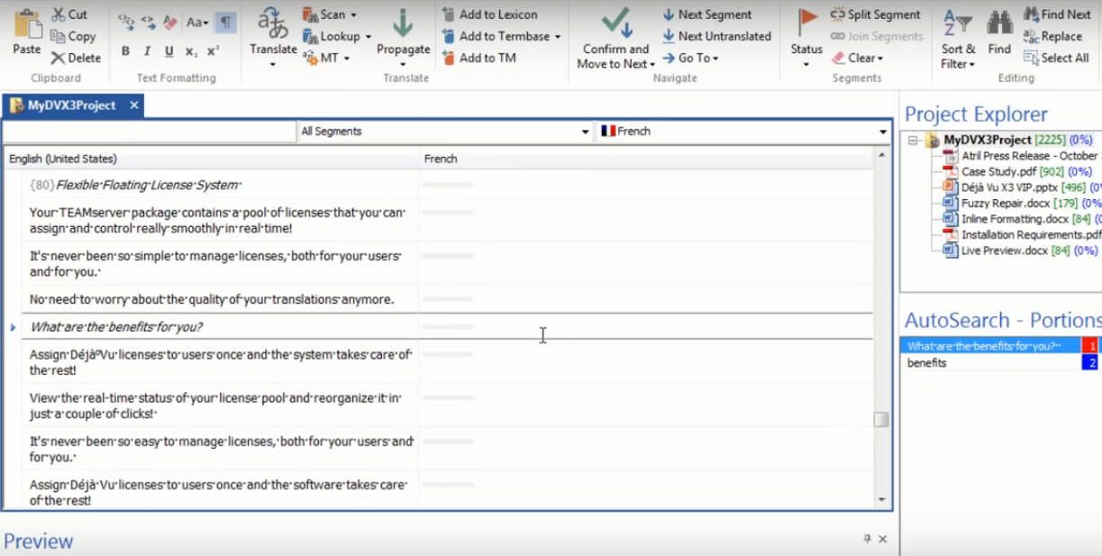Click the pink eraser icon in Text Formatting
The height and width of the screenshot is (556, 1102).
pyautogui.click(x=170, y=23)
